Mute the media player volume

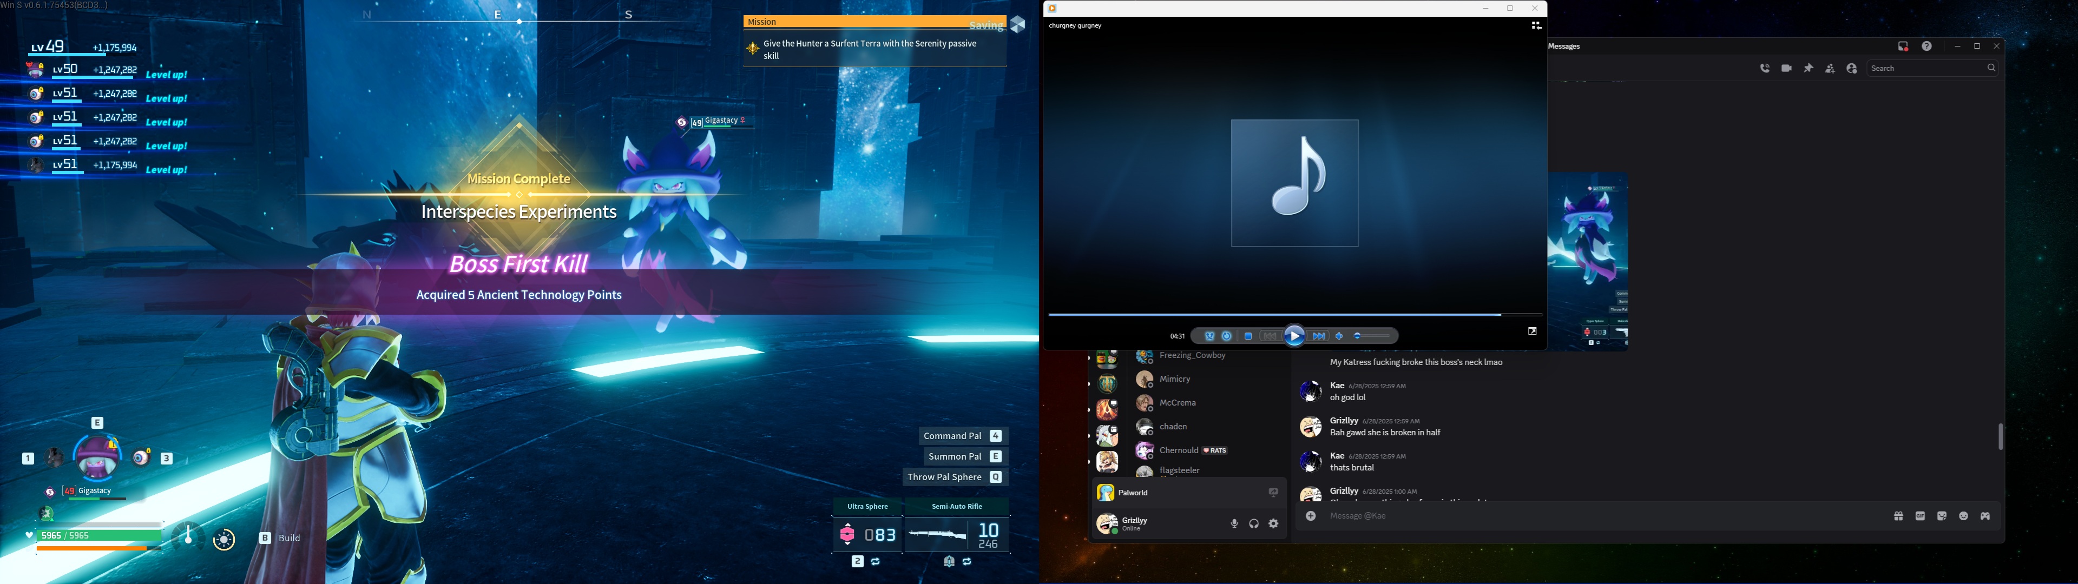coord(1340,336)
